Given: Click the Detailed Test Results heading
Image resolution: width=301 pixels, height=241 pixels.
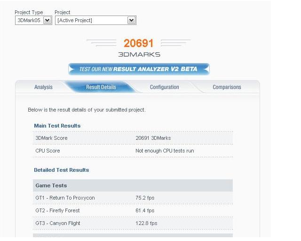Looking at the screenshot, I should tap(62, 170).
